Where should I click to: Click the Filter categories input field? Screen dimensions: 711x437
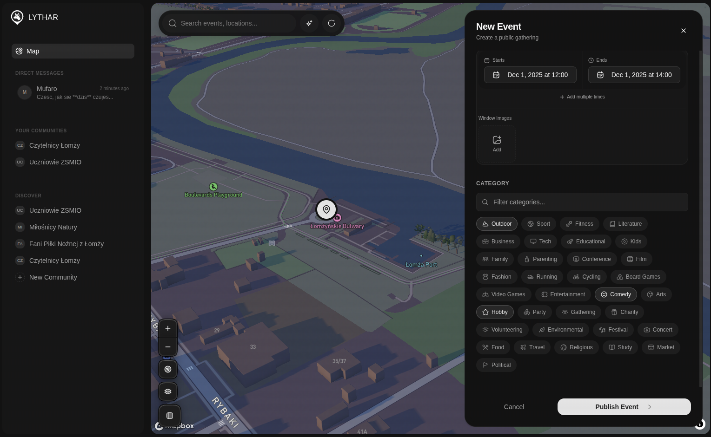[x=582, y=202]
